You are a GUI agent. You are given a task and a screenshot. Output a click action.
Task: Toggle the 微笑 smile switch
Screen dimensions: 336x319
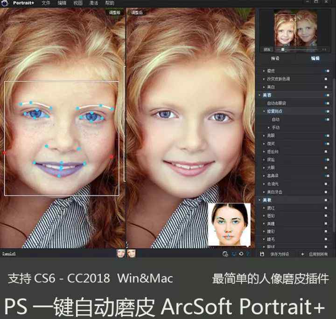point(327,143)
